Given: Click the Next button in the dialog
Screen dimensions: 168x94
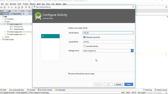Looking at the screenshot, I should point(108,84).
